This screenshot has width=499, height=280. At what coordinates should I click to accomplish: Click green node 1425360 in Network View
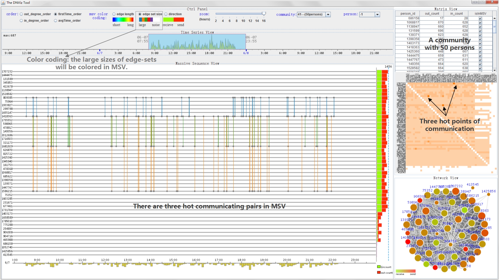pos(435,222)
